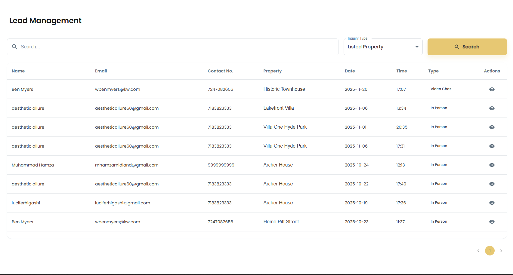Open the Inquiry Type dropdown

click(x=379, y=47)
